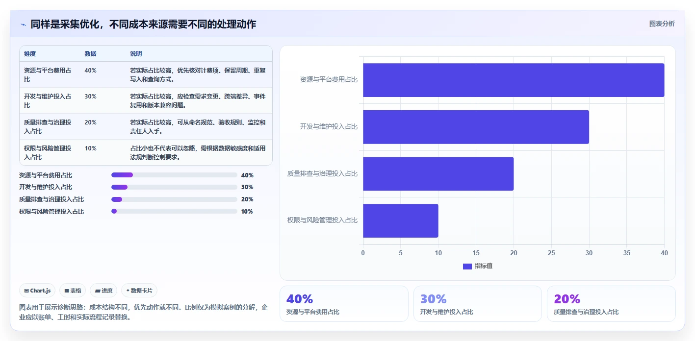Screen dimensions: 695x341
Task: Select the table cell 权限与风险管理投入占比
Action: [x=48, y=153]
